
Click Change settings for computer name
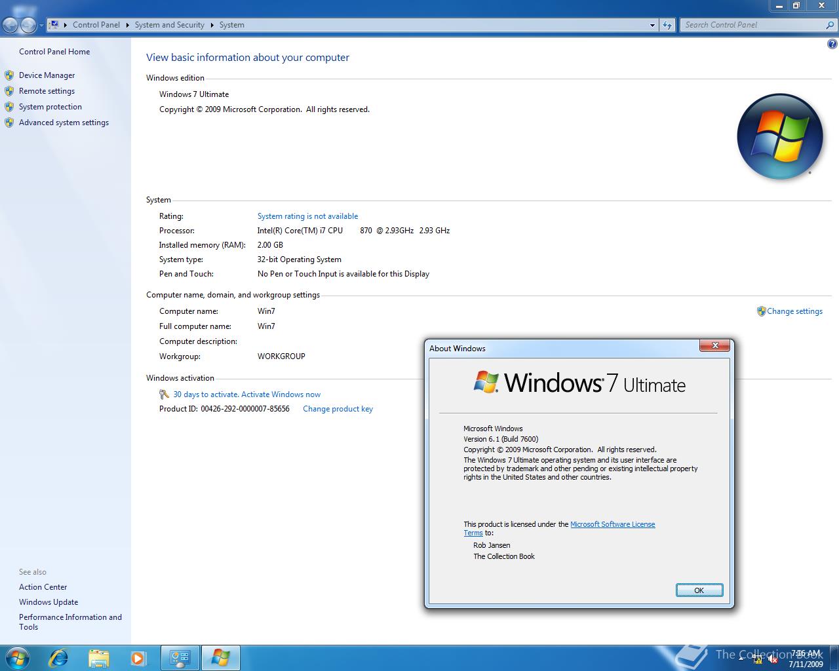tap(794, 311)
